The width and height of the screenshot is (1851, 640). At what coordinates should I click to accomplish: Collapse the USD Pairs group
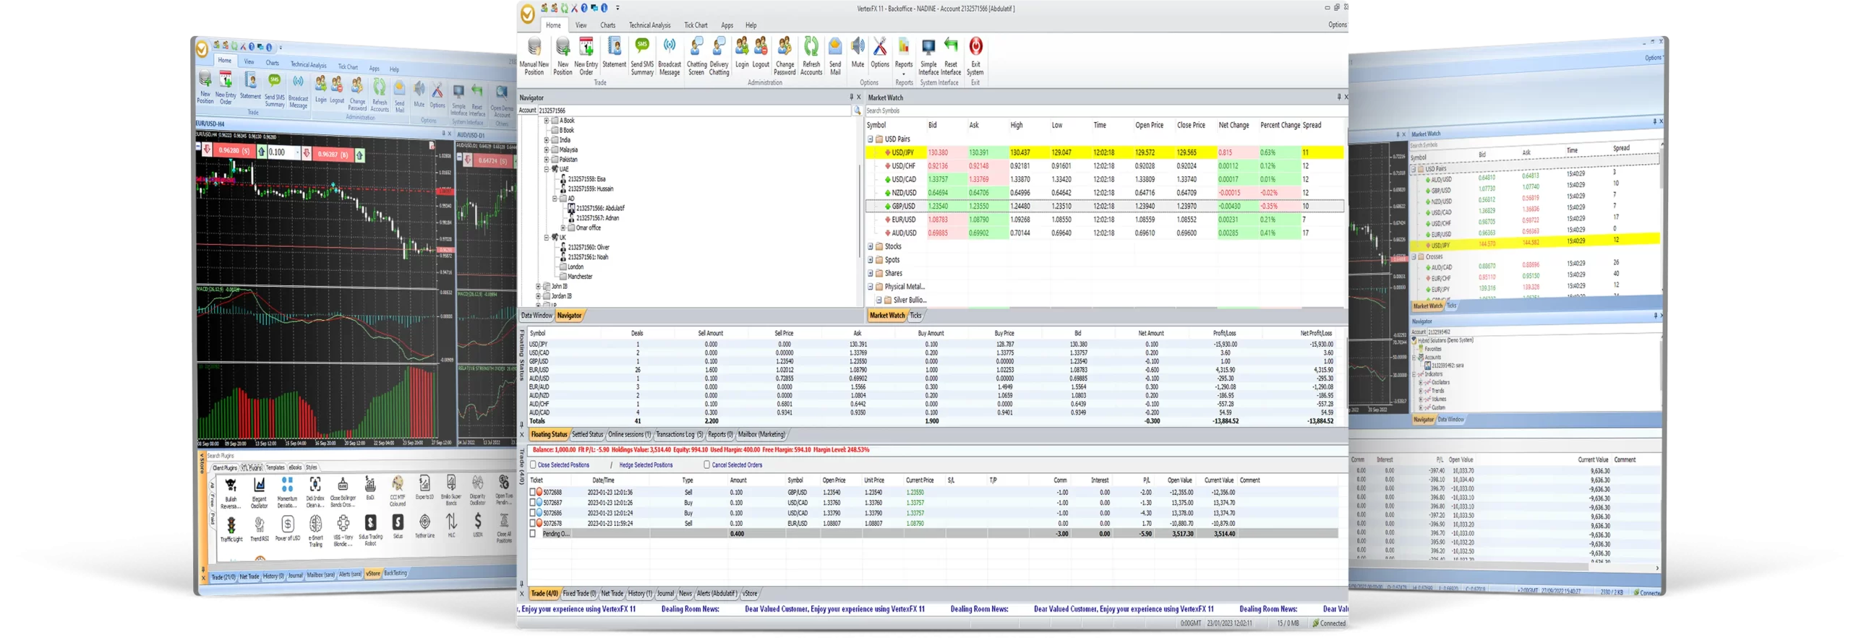coord(871,139)
